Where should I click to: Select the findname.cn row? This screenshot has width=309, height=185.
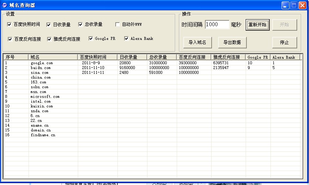[x=153, y=135]
